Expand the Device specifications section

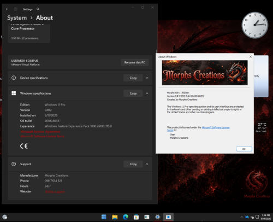[x=147, y=78]
